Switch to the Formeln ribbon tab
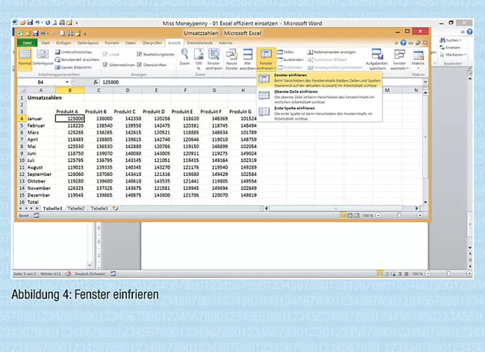485x352 pixels. coord(112,43)
